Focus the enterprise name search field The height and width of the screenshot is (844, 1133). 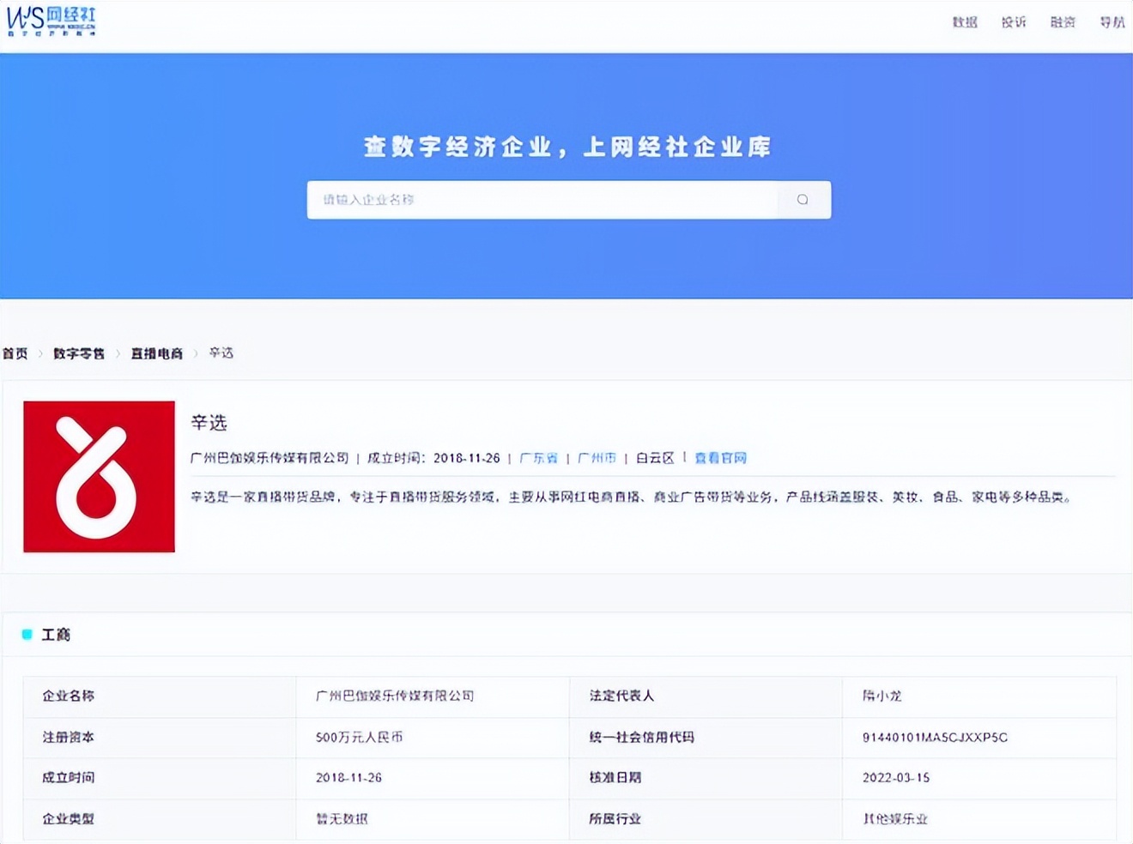click(542, 200)
